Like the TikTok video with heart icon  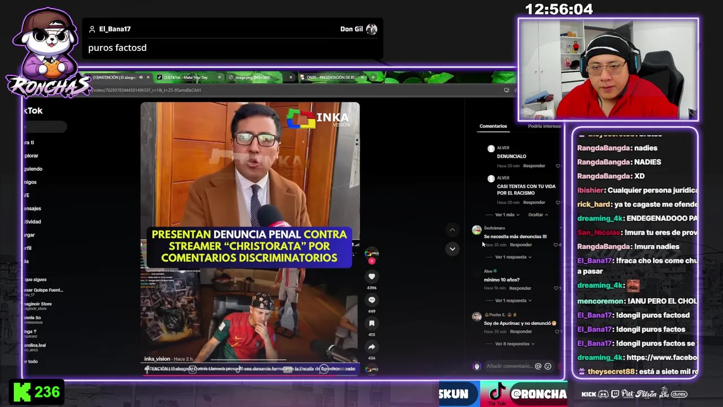(372, 276)
